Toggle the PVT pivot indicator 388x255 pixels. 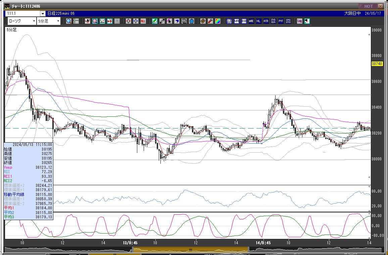[281, 21]
